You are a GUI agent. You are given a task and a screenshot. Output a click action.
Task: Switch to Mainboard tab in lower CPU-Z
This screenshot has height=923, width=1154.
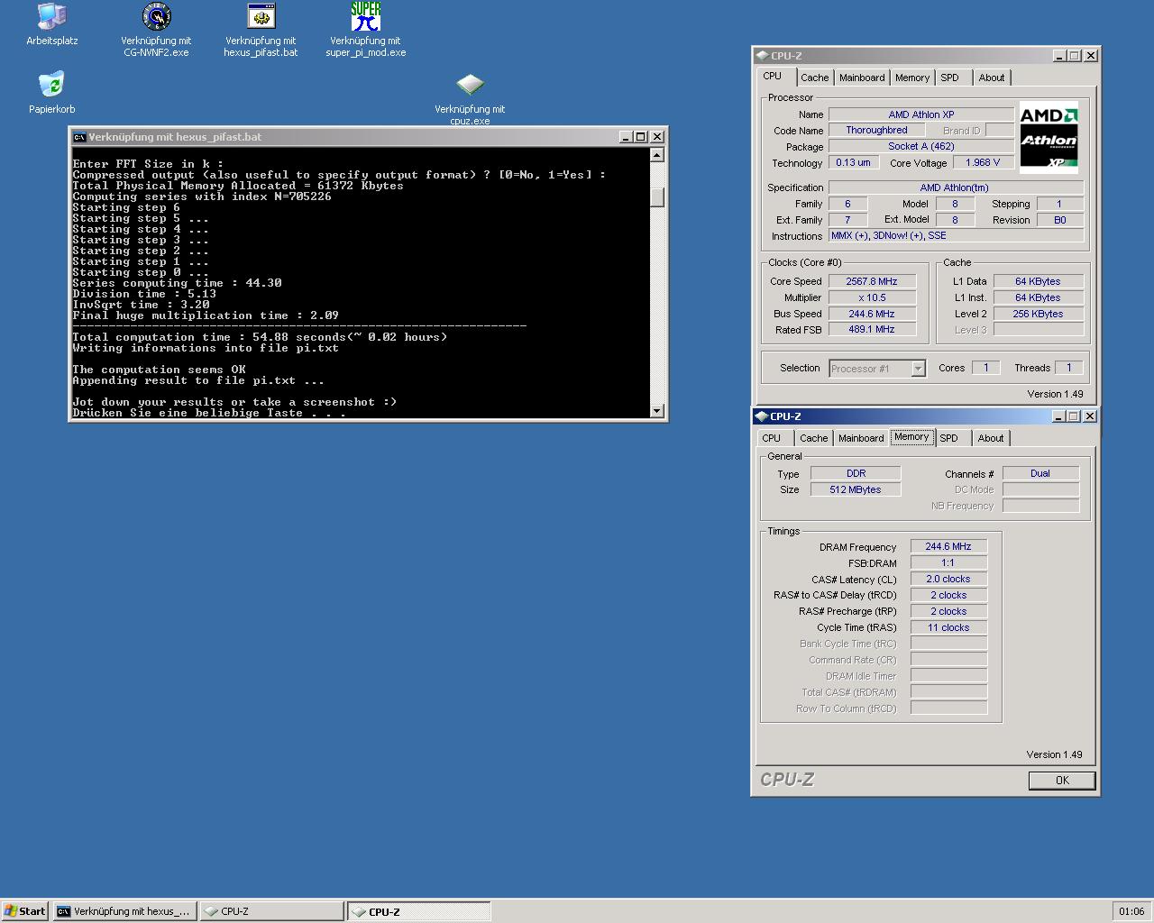[x=861, y=439]
